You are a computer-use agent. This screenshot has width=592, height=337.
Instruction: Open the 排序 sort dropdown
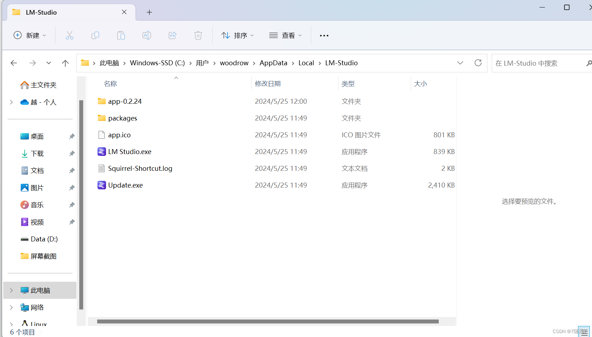click(237, 35)
